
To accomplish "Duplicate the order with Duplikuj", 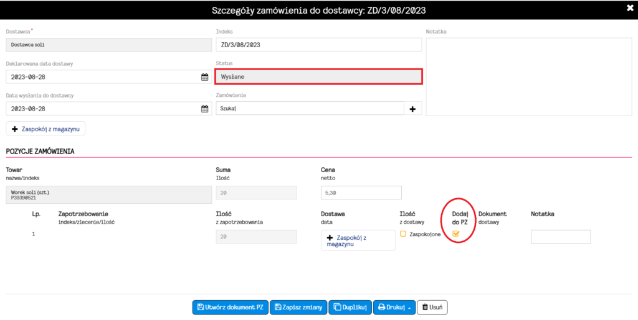I will 350,308.
